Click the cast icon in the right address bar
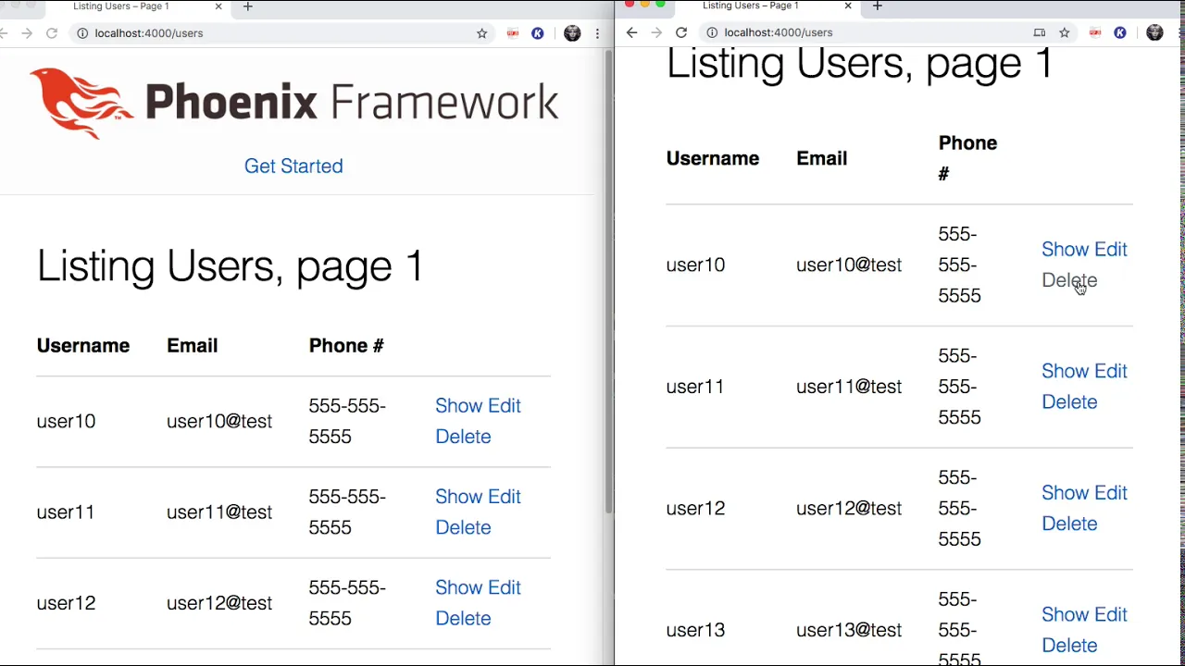Image resolution: width=1185 pixels, height=666 pixels. coord(1040,32)
